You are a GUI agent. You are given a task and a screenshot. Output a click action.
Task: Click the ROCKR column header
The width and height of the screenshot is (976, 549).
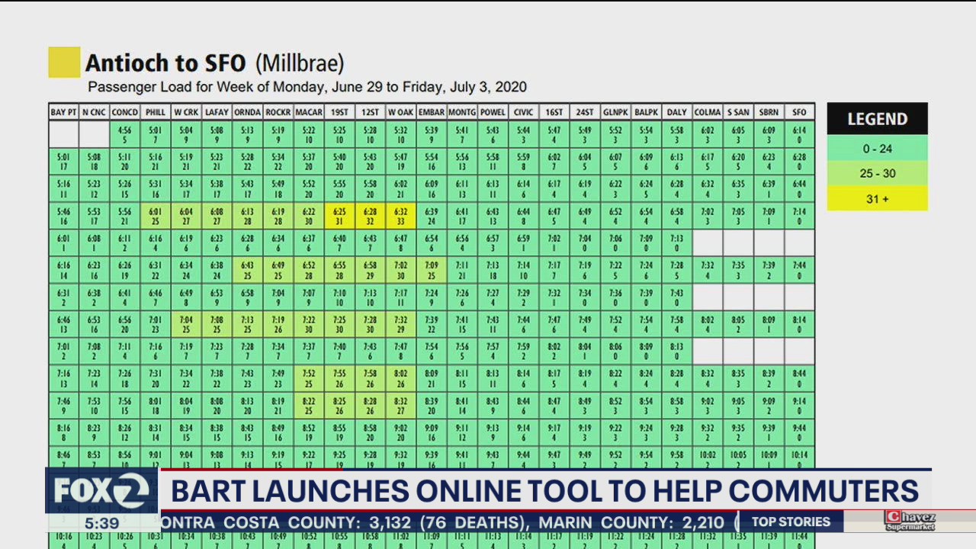[278, 112]
